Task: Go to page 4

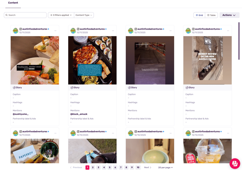Action: point(104,167)
